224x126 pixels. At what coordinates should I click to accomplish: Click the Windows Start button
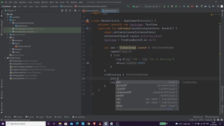tap(2, 124)
